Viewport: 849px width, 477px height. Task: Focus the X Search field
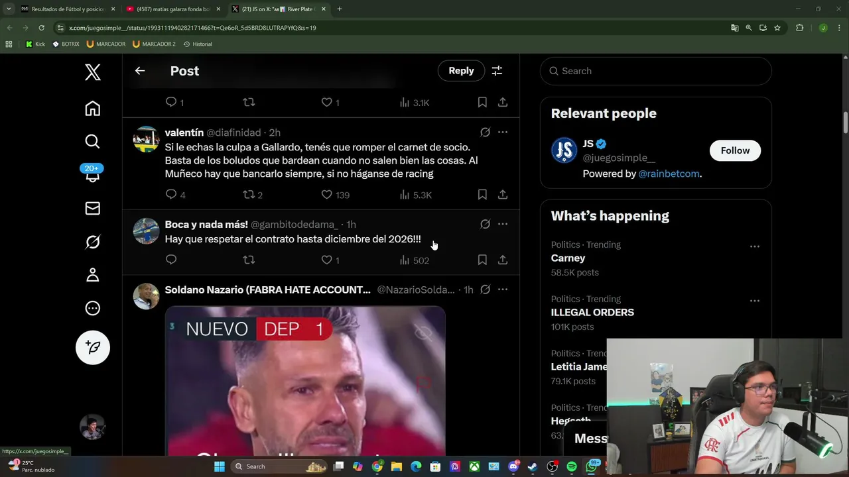point(656,71)
